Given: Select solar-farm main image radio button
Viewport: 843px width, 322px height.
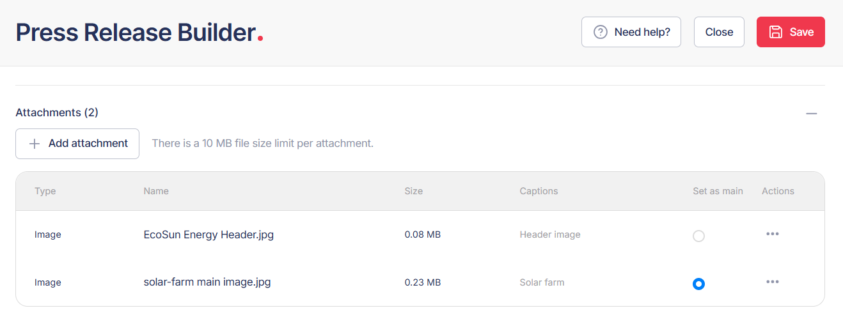Looking at the screenshot, I should (698, 284).
